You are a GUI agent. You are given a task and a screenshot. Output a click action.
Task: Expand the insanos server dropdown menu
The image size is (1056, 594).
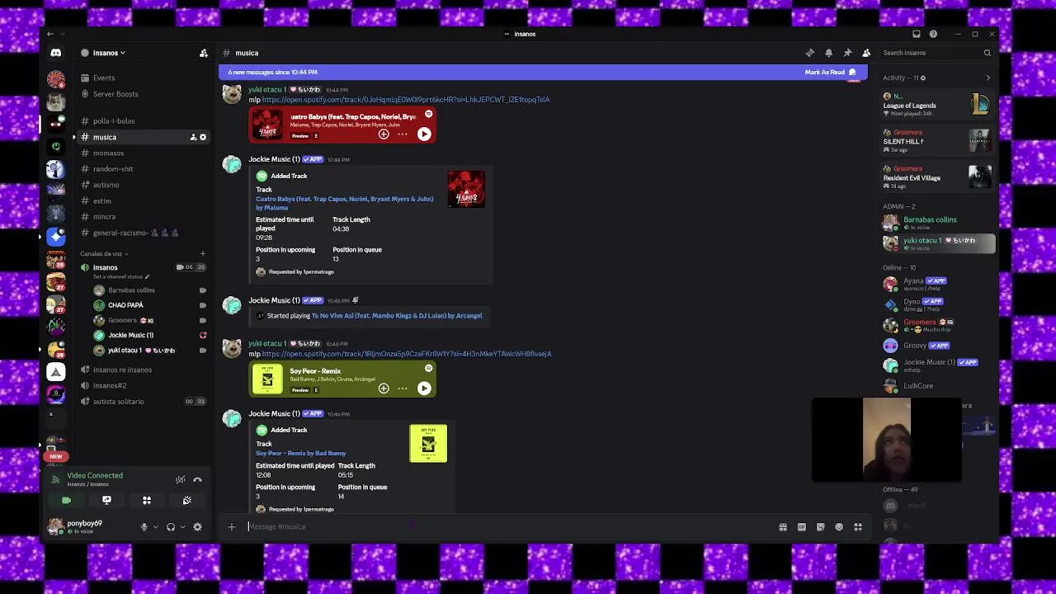pos(109,53)
